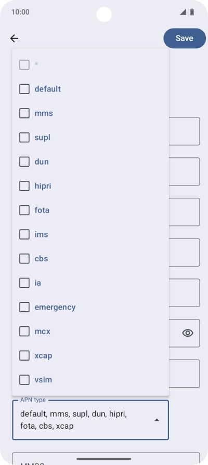Enable the supl checkbox
208x465 pixels.
point(24,138)
